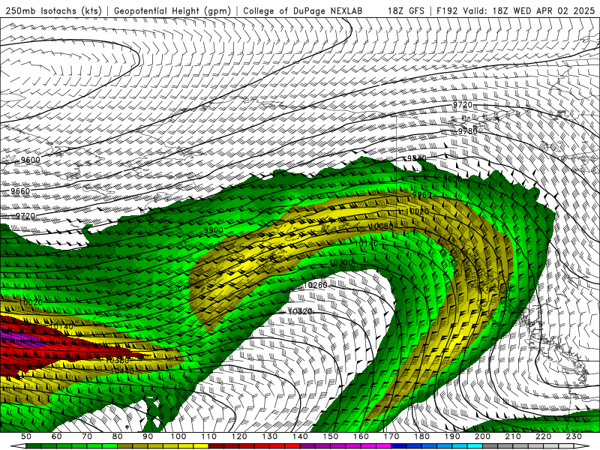Screen dimensions: 600x450
Task: Click the 60 knot legend value
Action: pyautogui.click(x=57, y=436)
